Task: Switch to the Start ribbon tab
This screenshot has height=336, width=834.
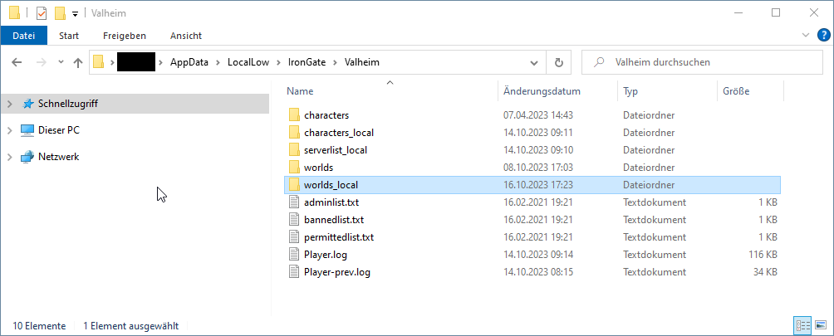Action: tap(69, 36)
